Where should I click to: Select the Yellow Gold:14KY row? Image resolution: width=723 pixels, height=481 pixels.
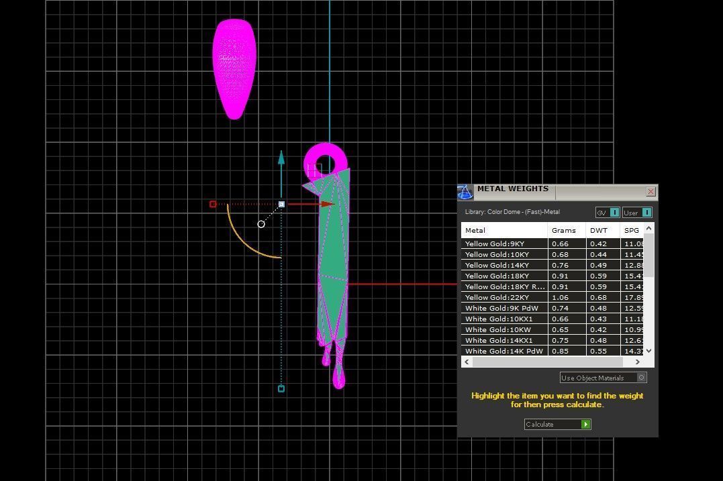point(552,265)
